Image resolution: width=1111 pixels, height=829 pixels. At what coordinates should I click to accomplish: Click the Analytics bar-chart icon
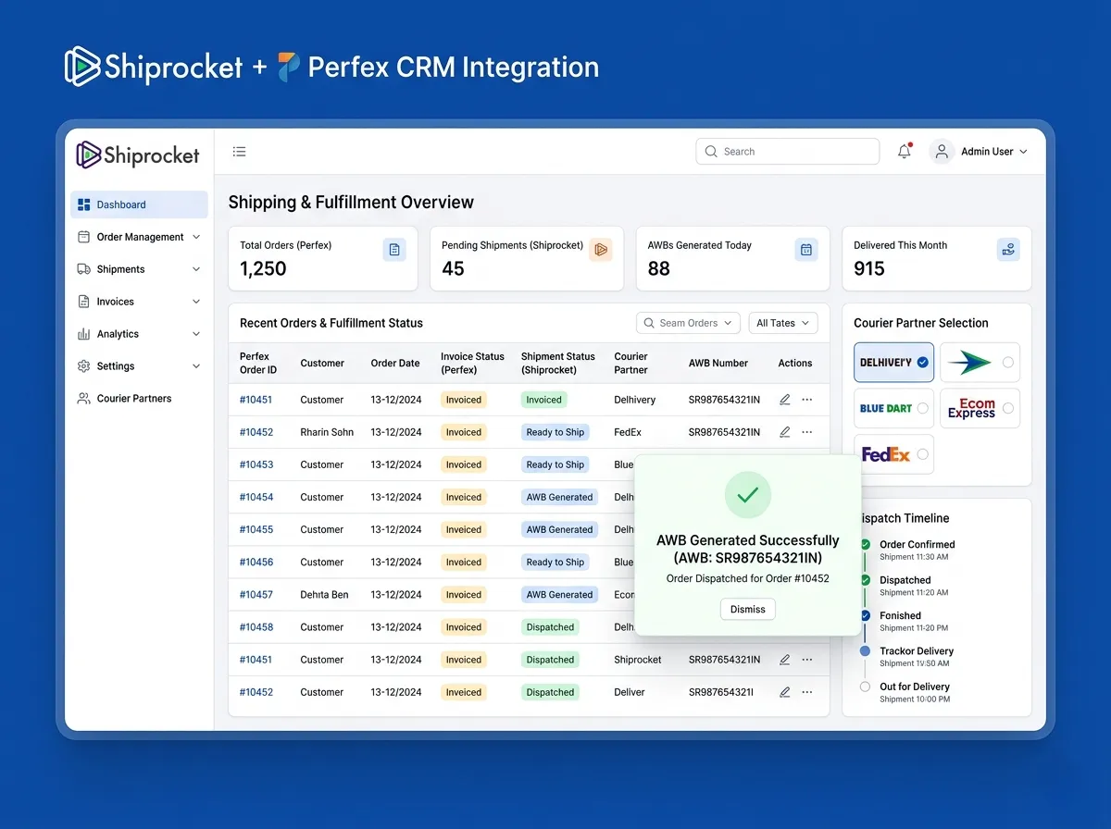point(84,333)
